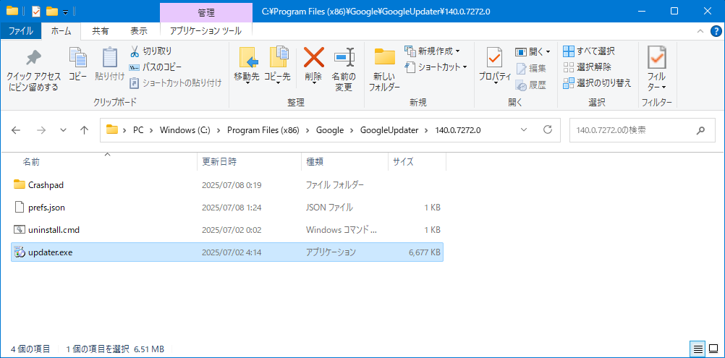Create a 新しいフォルダー (new folder)
This screenshot has height=358, width=725.
pos(384,69)
